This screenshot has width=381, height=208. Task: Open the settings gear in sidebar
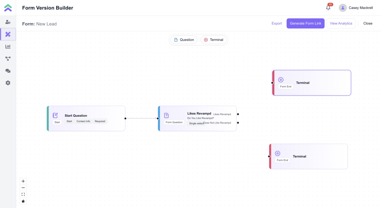(8, 83)
